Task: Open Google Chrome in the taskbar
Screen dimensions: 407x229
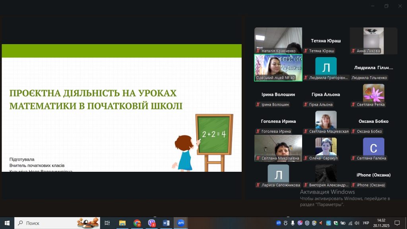Action: pyautogui.click(x=137, y=223)
